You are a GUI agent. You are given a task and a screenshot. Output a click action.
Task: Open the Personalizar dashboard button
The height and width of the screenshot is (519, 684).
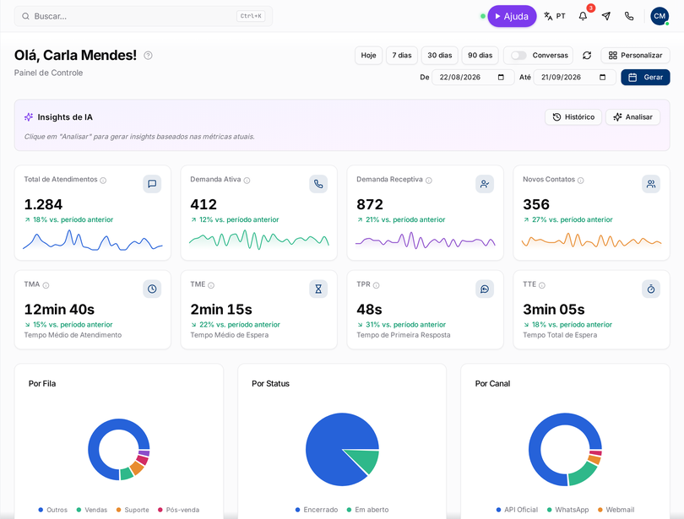coord(635,56)
